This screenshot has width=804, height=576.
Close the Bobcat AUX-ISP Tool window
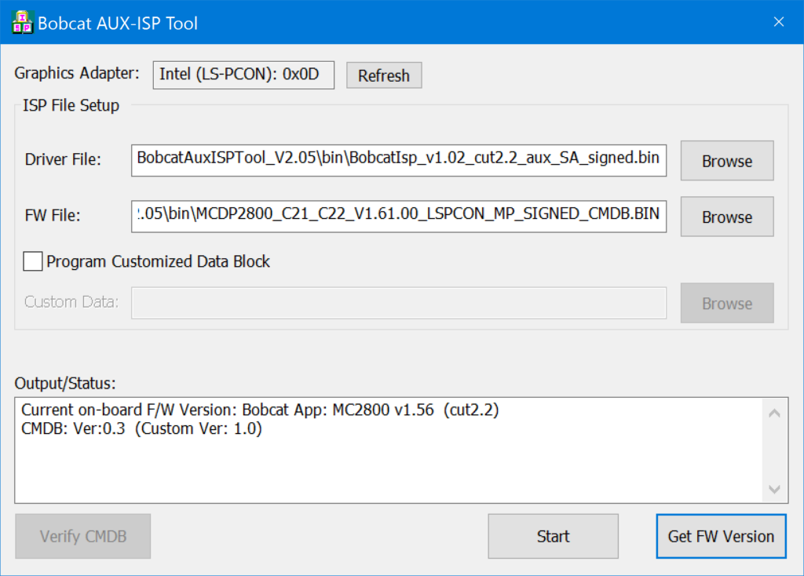click(x=778, y=22)
